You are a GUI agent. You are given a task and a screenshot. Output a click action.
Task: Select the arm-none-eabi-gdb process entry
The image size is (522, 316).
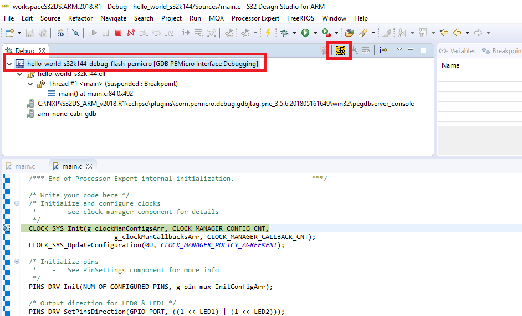(62, 114)
